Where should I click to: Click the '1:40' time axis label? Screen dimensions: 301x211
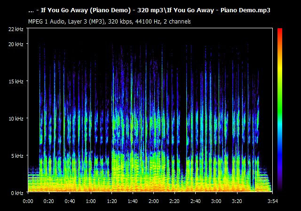133,201
